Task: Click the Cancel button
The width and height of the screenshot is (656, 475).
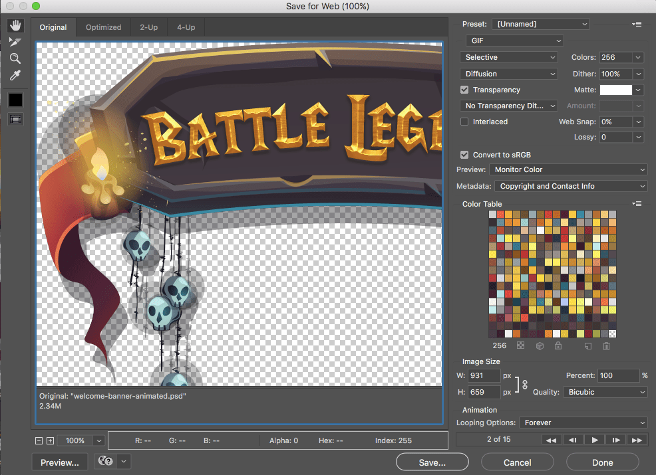Action: click(518, 462)
